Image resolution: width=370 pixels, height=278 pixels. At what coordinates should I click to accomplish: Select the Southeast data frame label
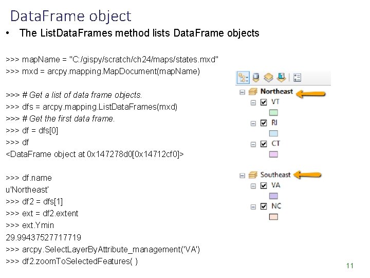275,175
